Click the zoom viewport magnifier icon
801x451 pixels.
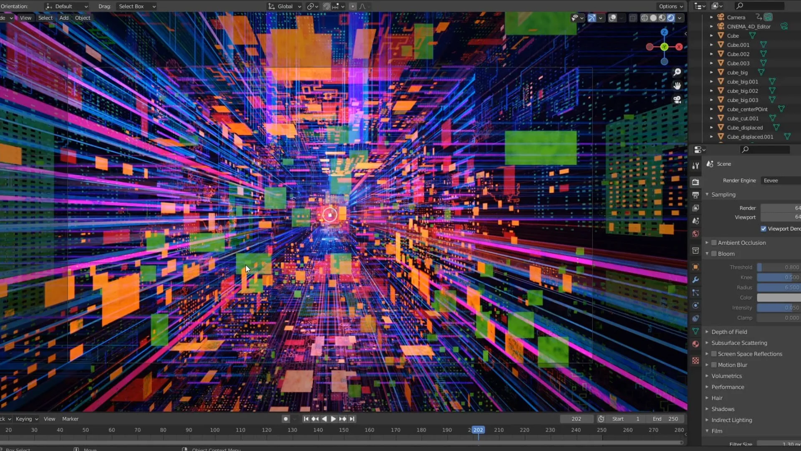click(x=677, y=72)
